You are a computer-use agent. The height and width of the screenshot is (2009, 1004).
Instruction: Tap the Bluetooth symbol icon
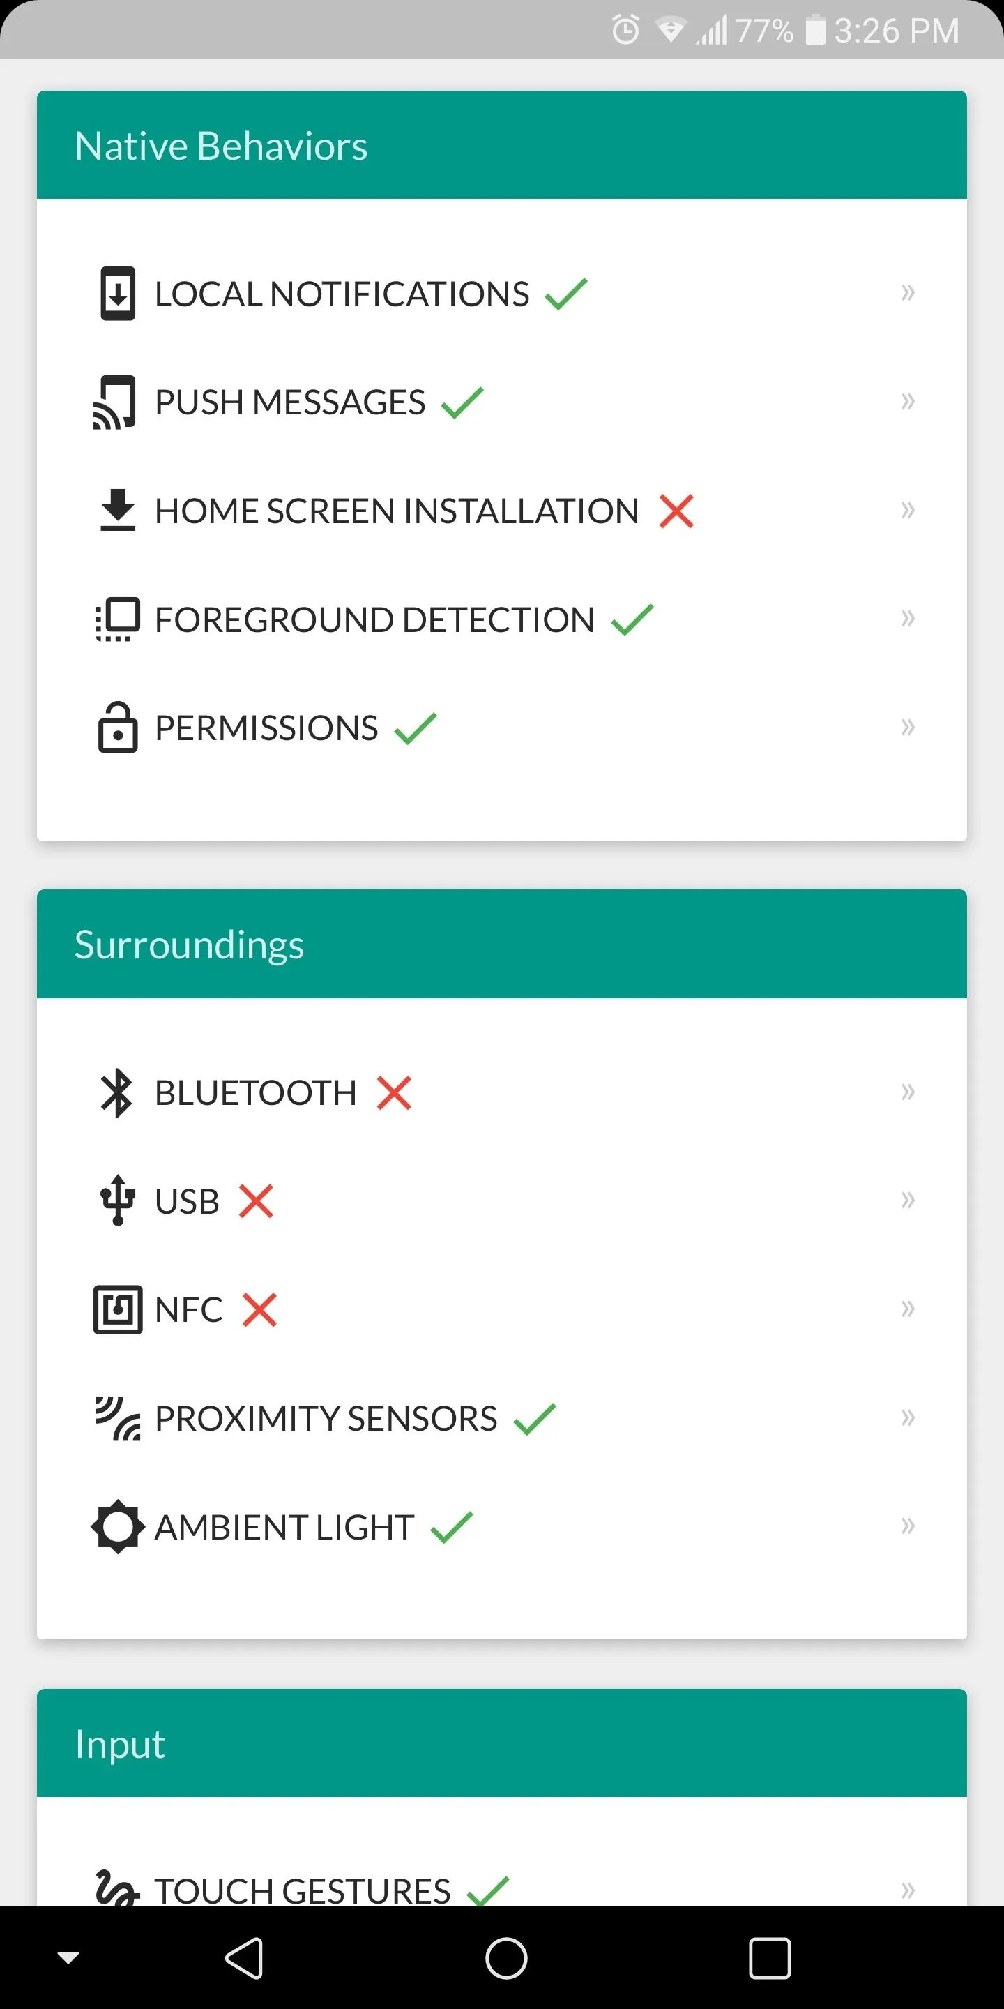117,1092
